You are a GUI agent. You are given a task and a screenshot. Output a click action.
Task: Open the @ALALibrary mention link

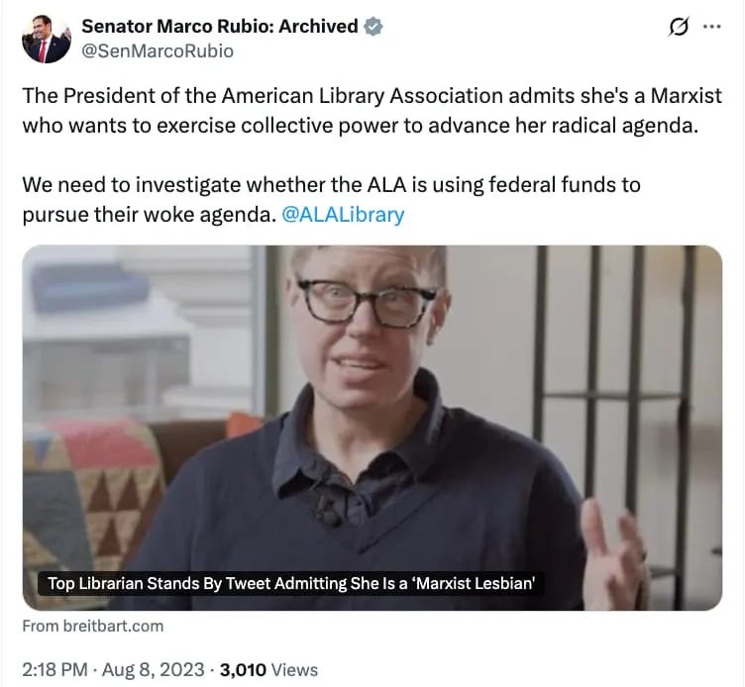pyautogui.click(x=343, y=215)
